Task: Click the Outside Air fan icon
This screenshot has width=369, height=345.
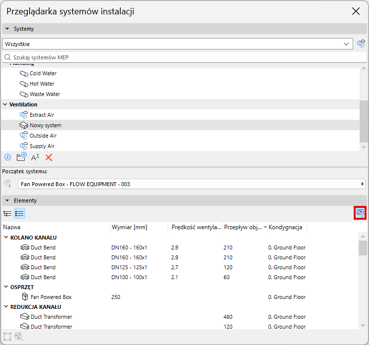Action: [x=24, y=136]
